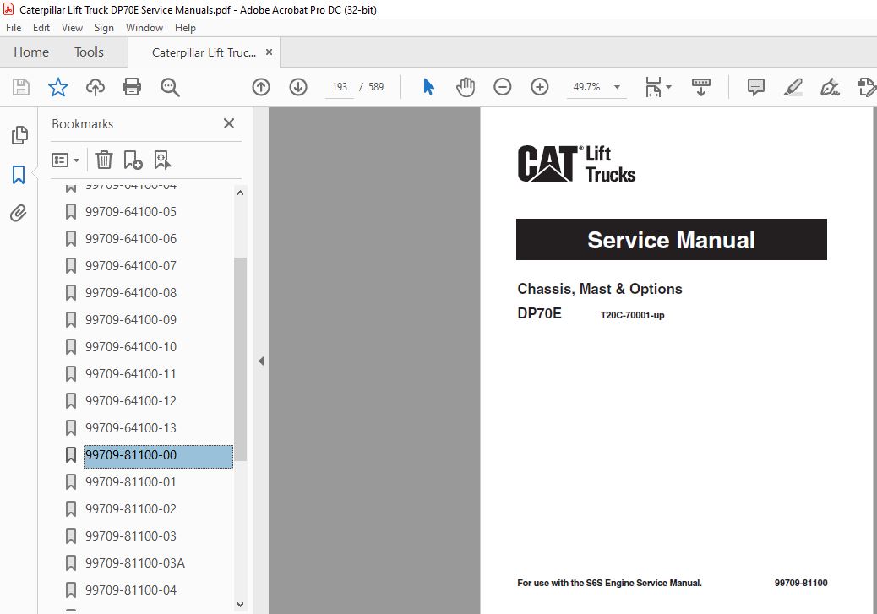Print the document
Image resolution: width=877 pixels, height=614 pixels.
point(132,87)
